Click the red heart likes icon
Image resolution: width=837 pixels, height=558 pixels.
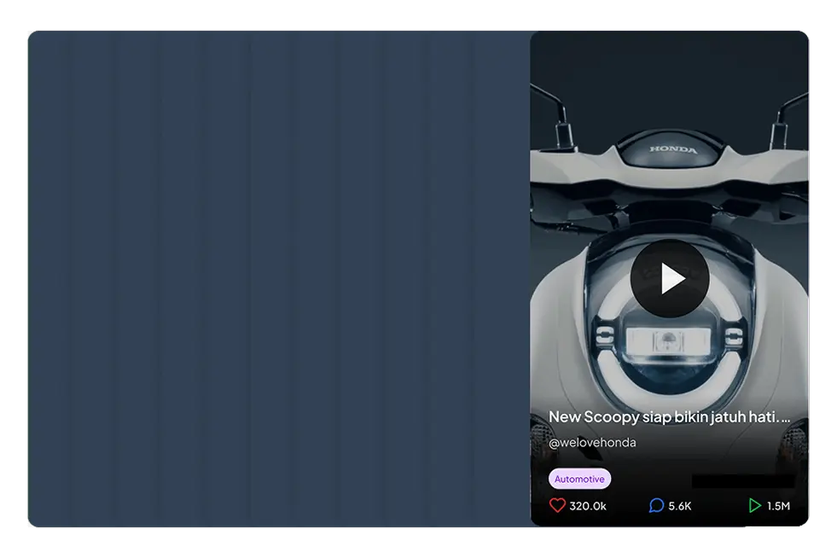tap(557, 505)
